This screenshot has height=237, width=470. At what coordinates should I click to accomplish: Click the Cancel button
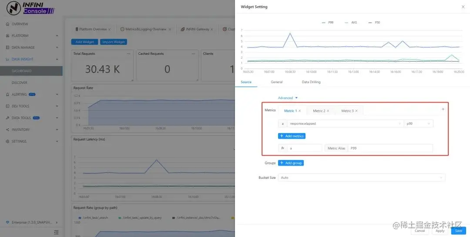tap(420, 231)
